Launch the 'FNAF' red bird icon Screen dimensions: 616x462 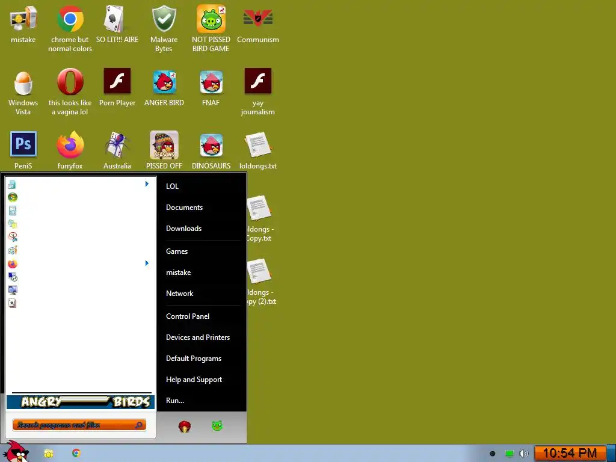211,87
